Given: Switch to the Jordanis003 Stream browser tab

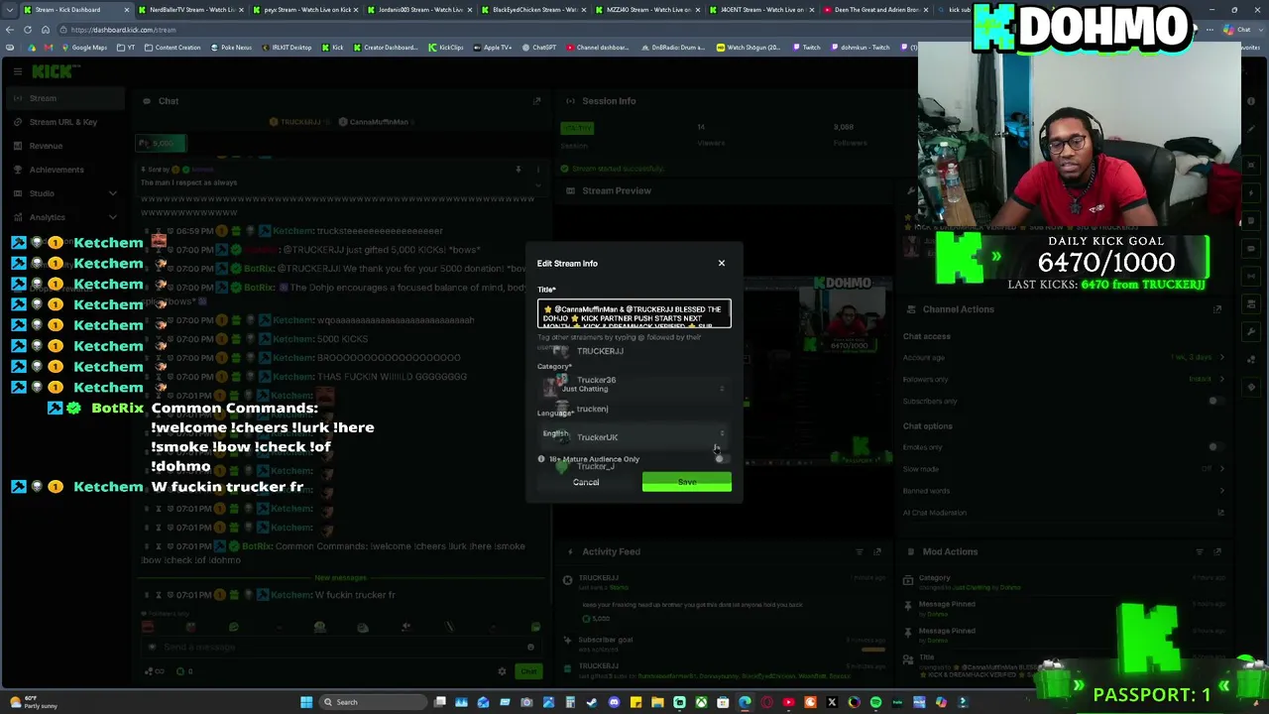Looking at the screenshot, I should coord(419,10).
